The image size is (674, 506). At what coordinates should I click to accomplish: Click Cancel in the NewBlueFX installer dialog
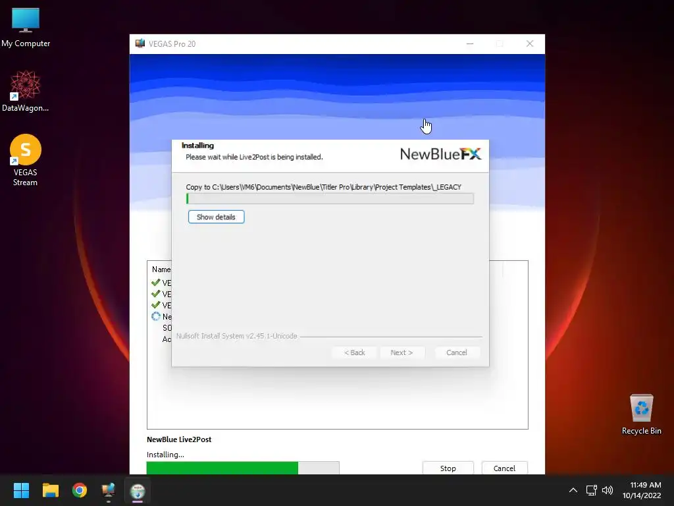click(457, 352)
